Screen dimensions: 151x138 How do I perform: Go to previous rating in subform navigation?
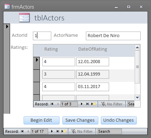pos(58,104)
